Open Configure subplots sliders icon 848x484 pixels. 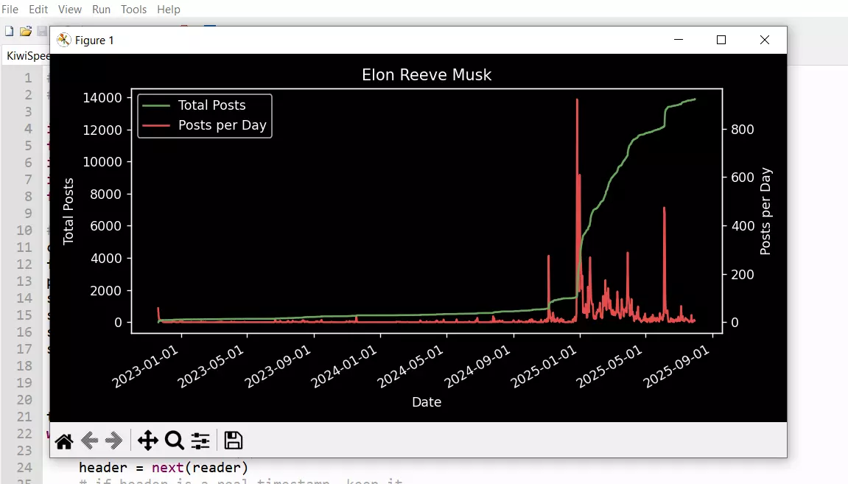(200, 441)
